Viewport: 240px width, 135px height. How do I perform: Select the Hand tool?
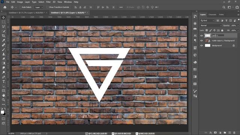point(3,95)
